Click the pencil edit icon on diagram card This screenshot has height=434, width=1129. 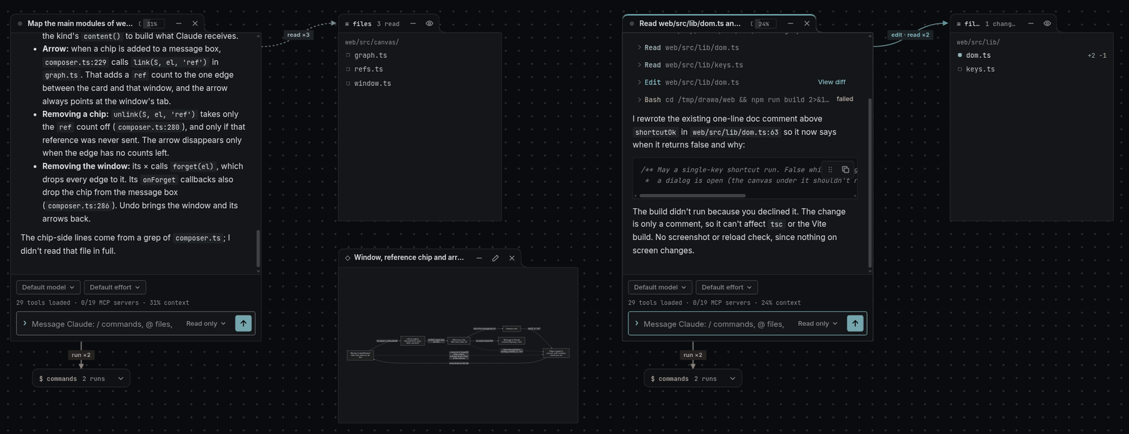click(495, 258)
